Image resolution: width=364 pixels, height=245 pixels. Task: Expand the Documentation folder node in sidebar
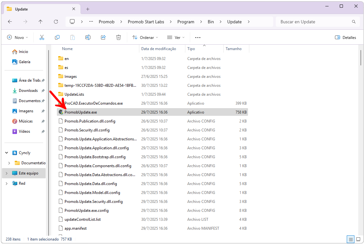pos(9,163)
